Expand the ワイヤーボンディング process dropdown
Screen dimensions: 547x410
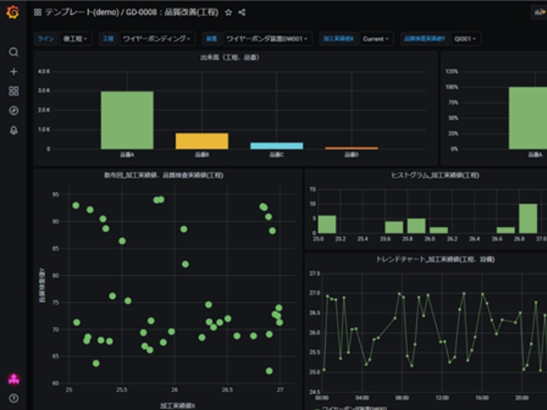157,38
